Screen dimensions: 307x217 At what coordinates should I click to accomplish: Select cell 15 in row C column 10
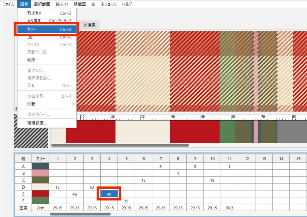212,180
